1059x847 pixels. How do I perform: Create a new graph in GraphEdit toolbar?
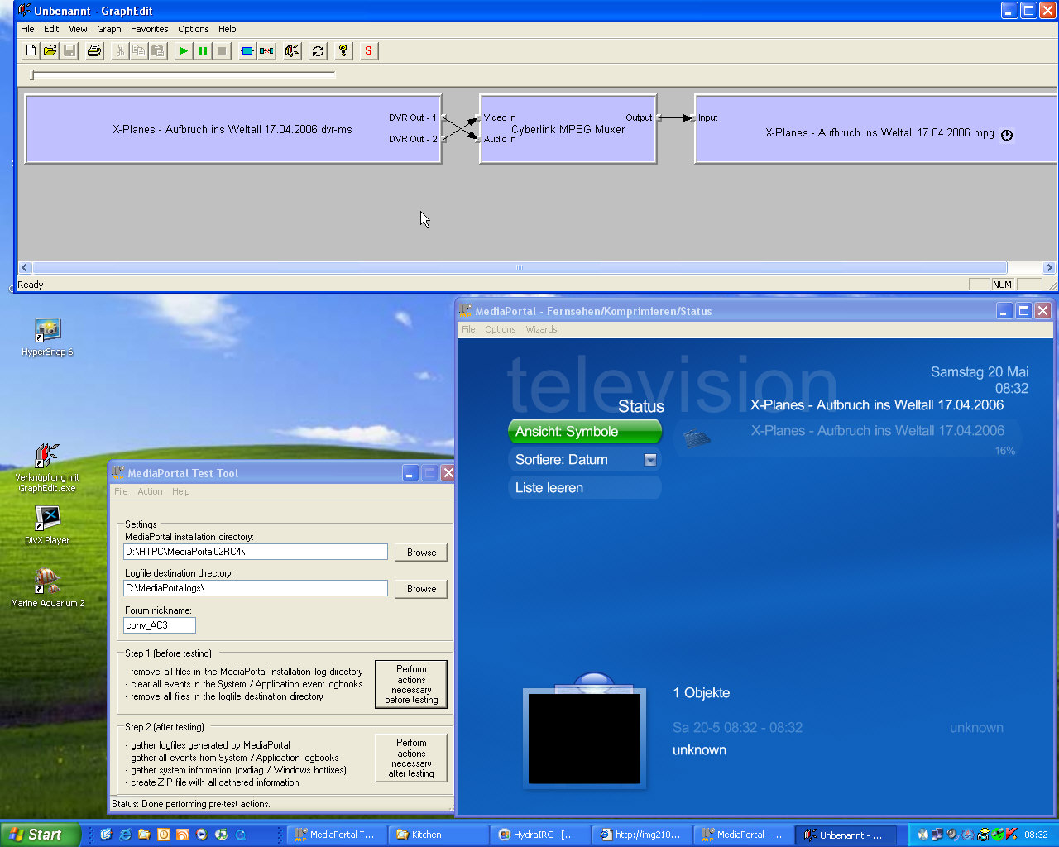pyautogui.click(x=31, y=51)
